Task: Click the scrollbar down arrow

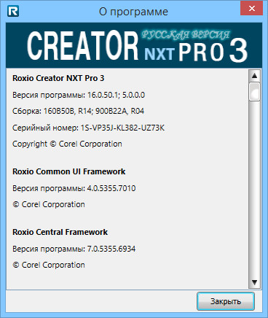Action: [254, 282]
